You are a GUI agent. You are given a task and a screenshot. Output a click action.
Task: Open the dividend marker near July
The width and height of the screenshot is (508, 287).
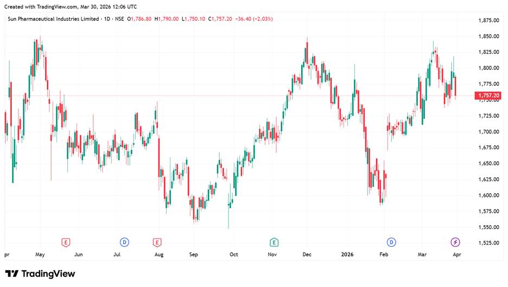[124, 242]
